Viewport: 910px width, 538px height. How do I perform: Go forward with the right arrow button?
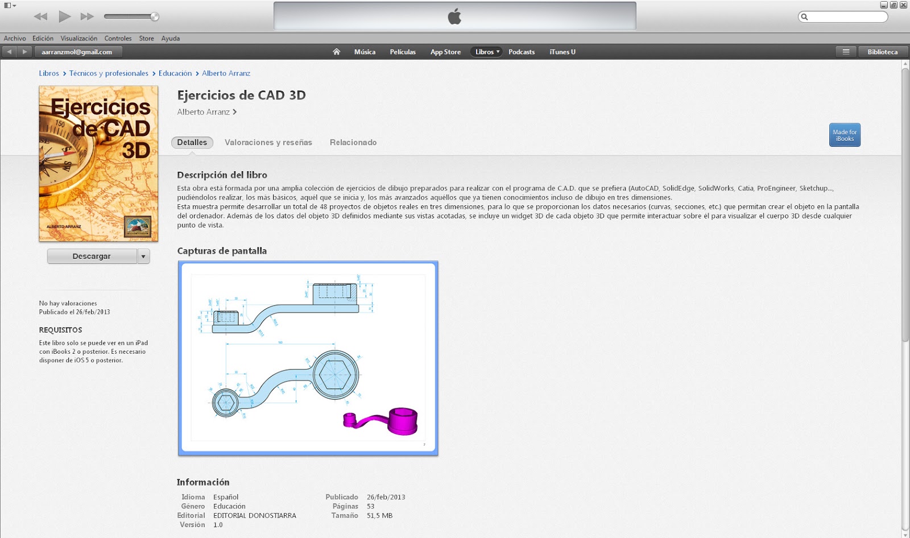pyautogui.click(x=24, y=52)
